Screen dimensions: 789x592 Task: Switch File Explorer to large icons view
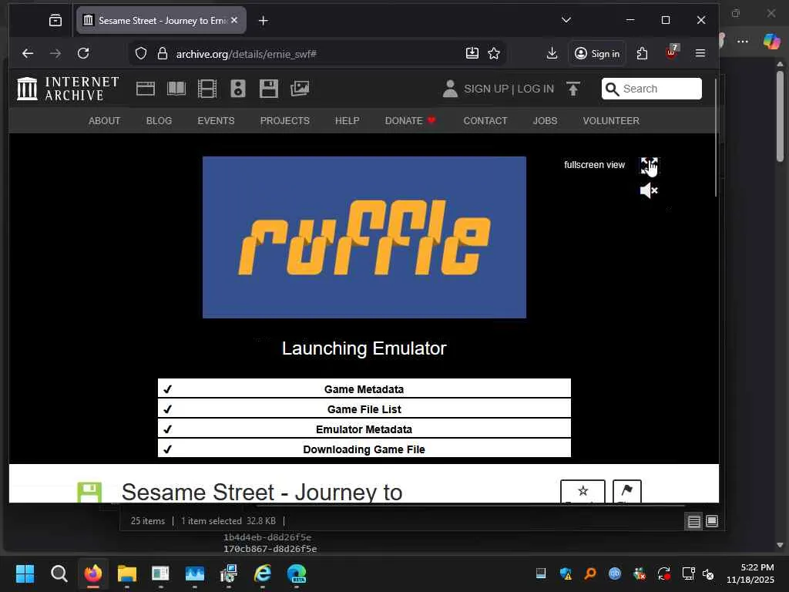click(711, 521)
